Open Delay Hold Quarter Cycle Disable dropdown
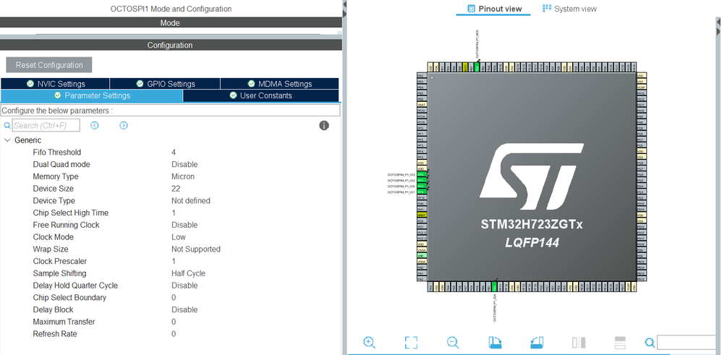 click(x=184, y=286)
